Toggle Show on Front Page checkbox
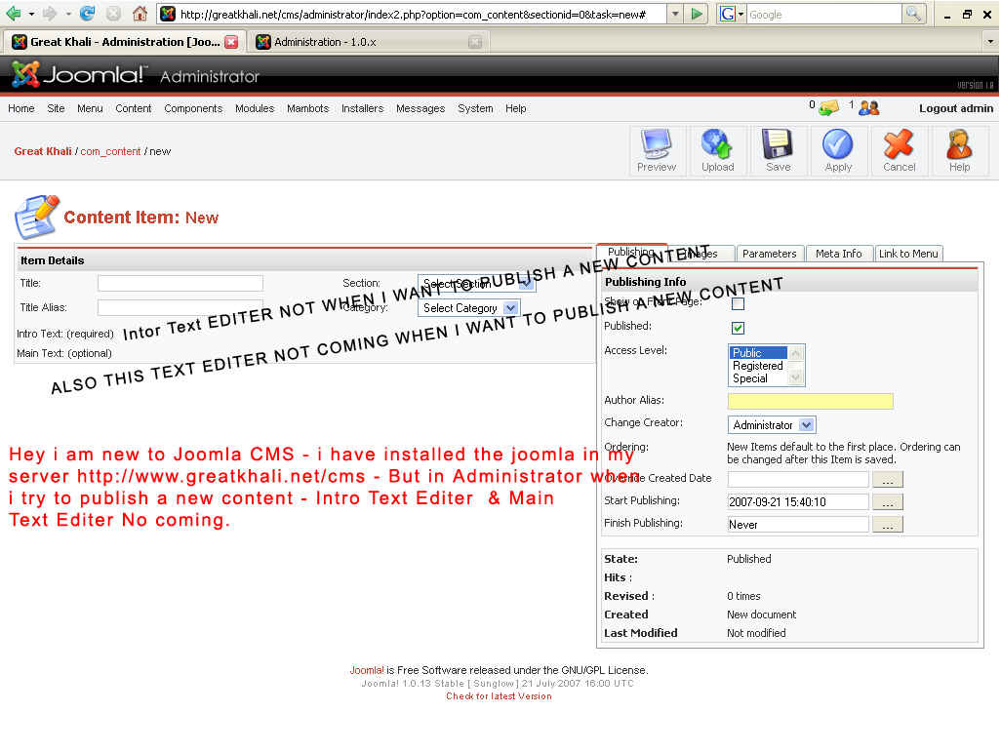1001x753 pixels. 738,304
